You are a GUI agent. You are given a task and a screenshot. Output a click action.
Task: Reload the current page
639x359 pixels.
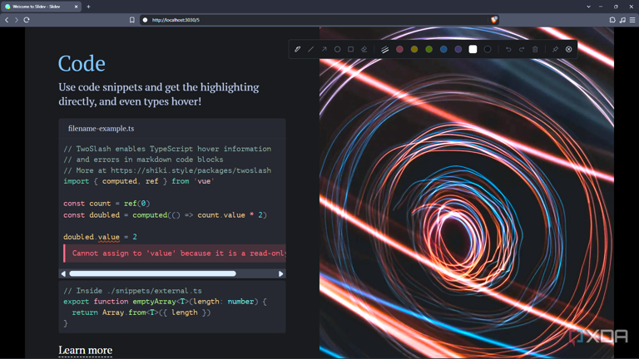pyautogui.click(x=27, y=20)
